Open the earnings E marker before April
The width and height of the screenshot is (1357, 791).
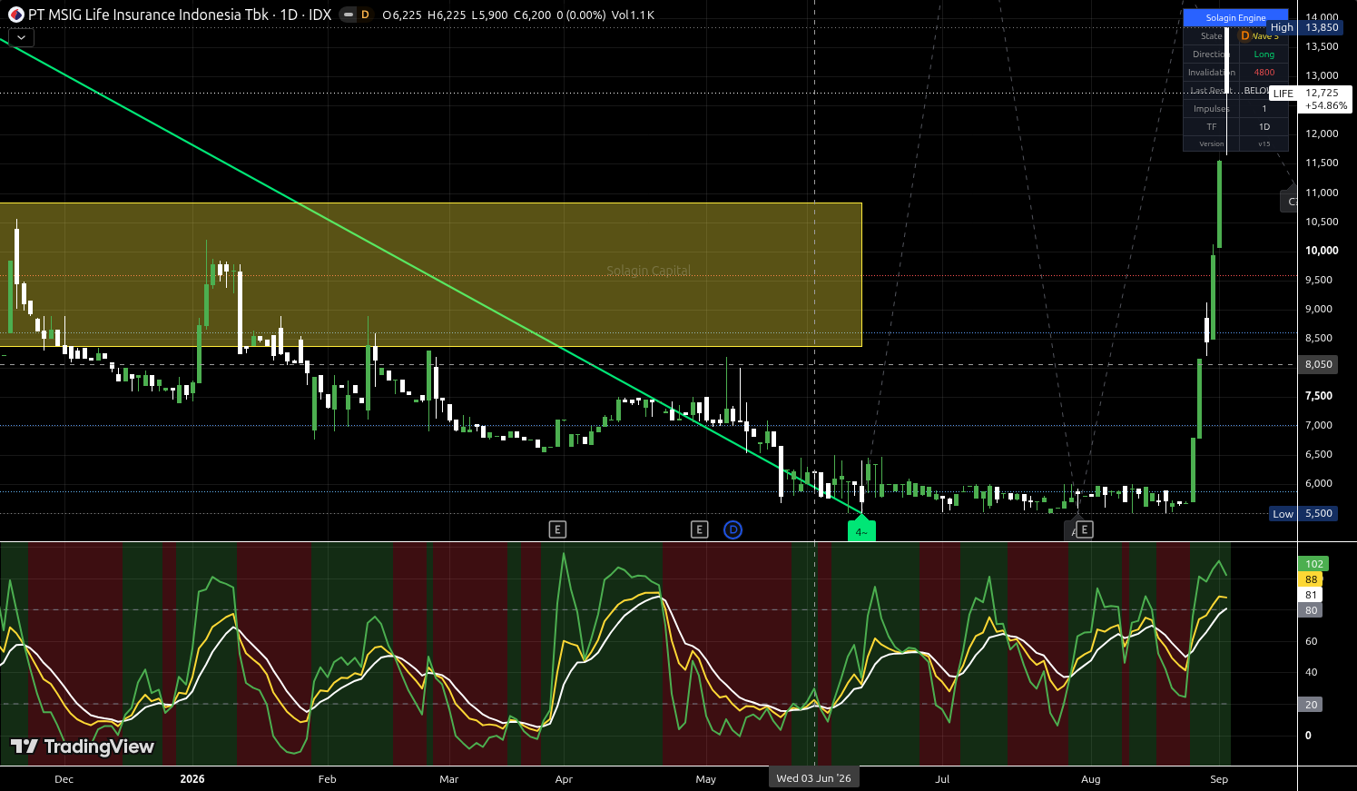point(557,529)
